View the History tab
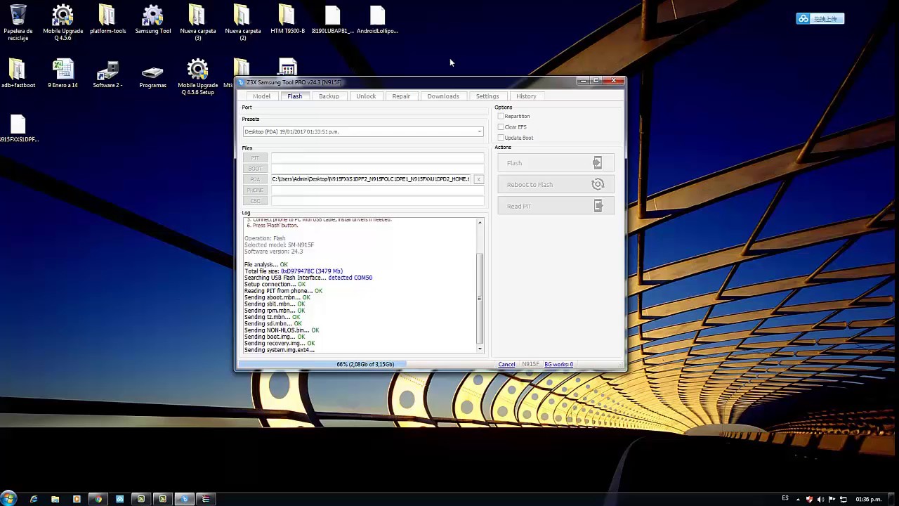 pyautogui.click(x=526, y=96)
